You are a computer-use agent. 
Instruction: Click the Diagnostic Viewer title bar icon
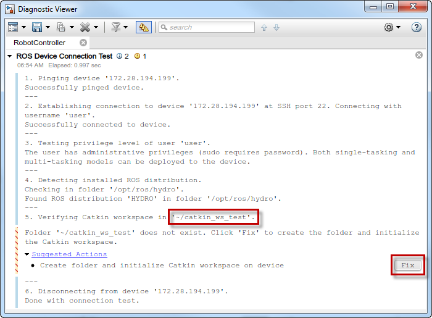click(10, 9)
